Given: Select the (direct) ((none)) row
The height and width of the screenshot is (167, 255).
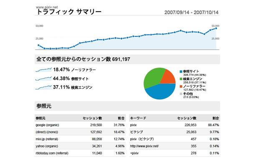Looking at the screenshot, I should click(x=80, y=132).
